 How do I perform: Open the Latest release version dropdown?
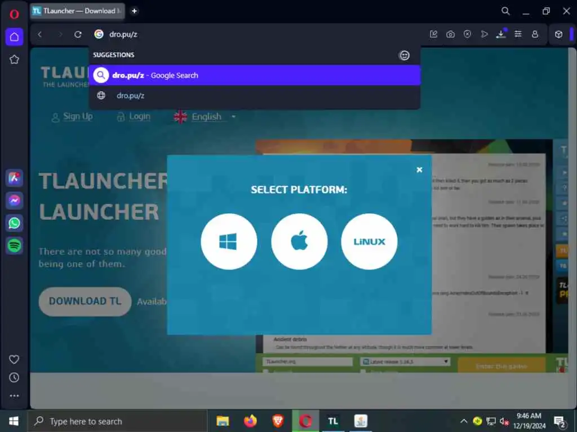(405, 362)
